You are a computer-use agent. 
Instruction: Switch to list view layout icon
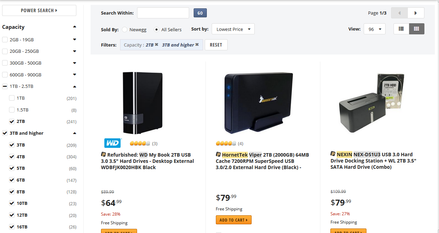pos(401,29)
